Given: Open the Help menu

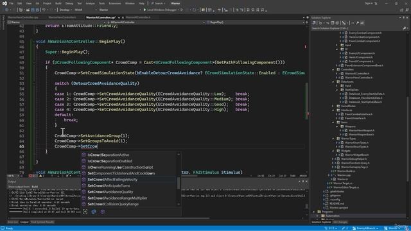Looking at the screenshot, I should [141, 3].
